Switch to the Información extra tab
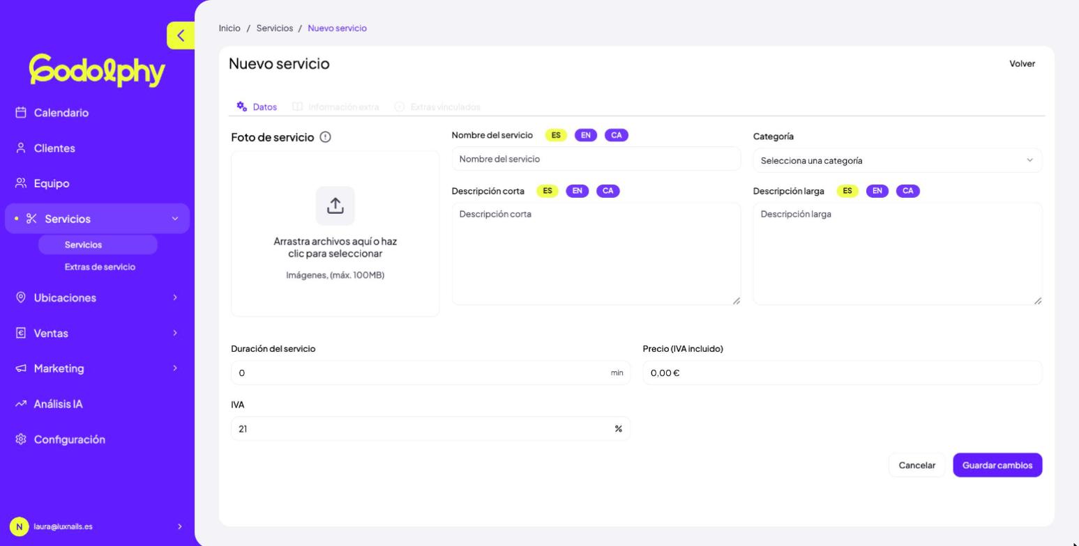This screenshot has height=546, width=1079. coord(335,107)
